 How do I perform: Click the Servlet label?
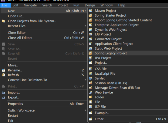coord(100,78)
